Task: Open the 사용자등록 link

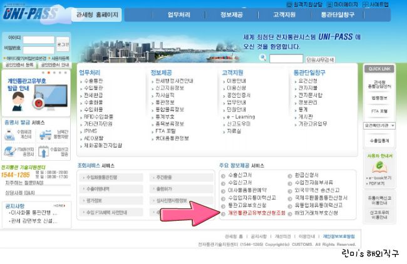Action: point(60,58)
